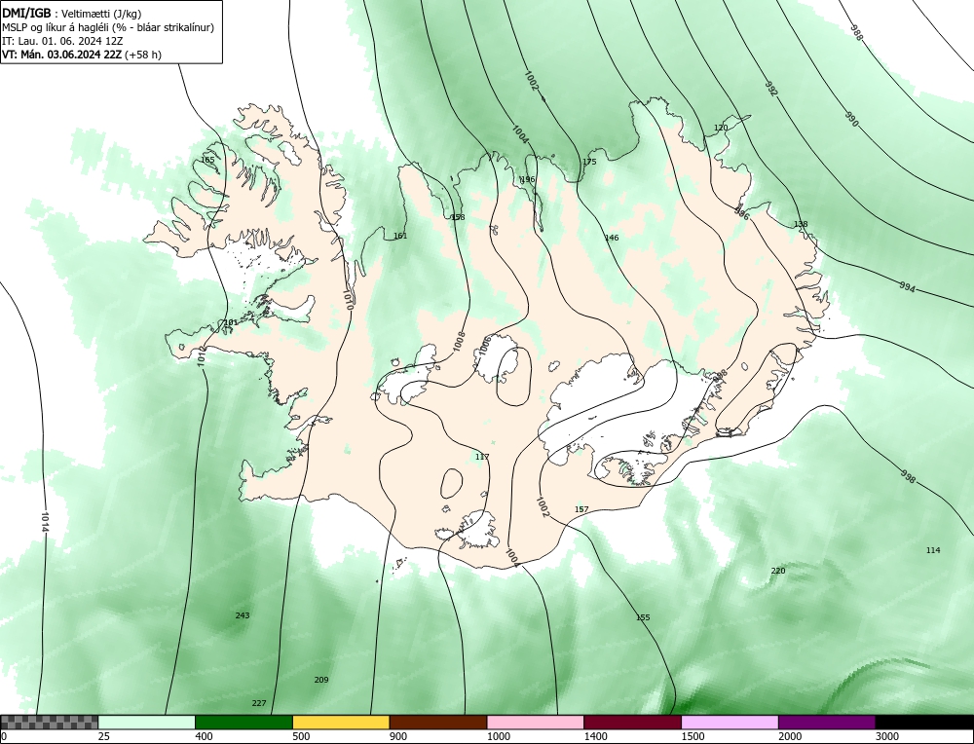The image size is (974, 744).
Task: Click the map value '157'
Action: pos(581,509)
